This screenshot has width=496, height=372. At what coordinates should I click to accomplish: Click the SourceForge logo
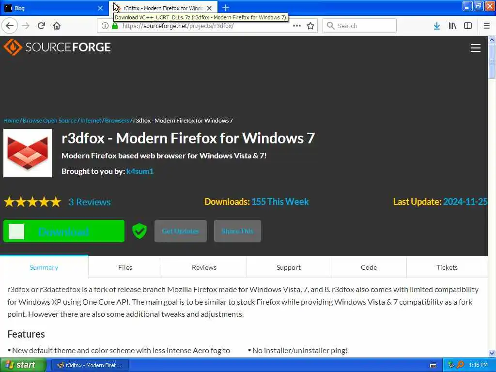point(57,47)
